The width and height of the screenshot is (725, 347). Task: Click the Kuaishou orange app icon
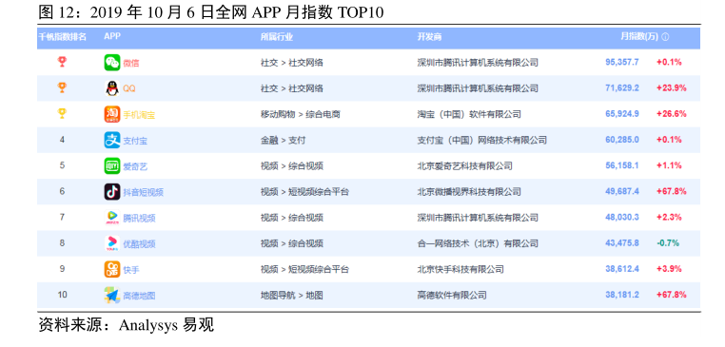pyautogui.click(x=112, y=269)
